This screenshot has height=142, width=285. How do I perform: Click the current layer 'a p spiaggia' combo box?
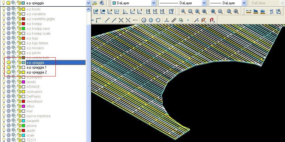coord(45,3)
